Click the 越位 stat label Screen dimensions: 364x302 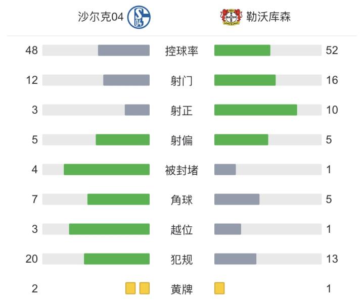click(x=181, y=229)
